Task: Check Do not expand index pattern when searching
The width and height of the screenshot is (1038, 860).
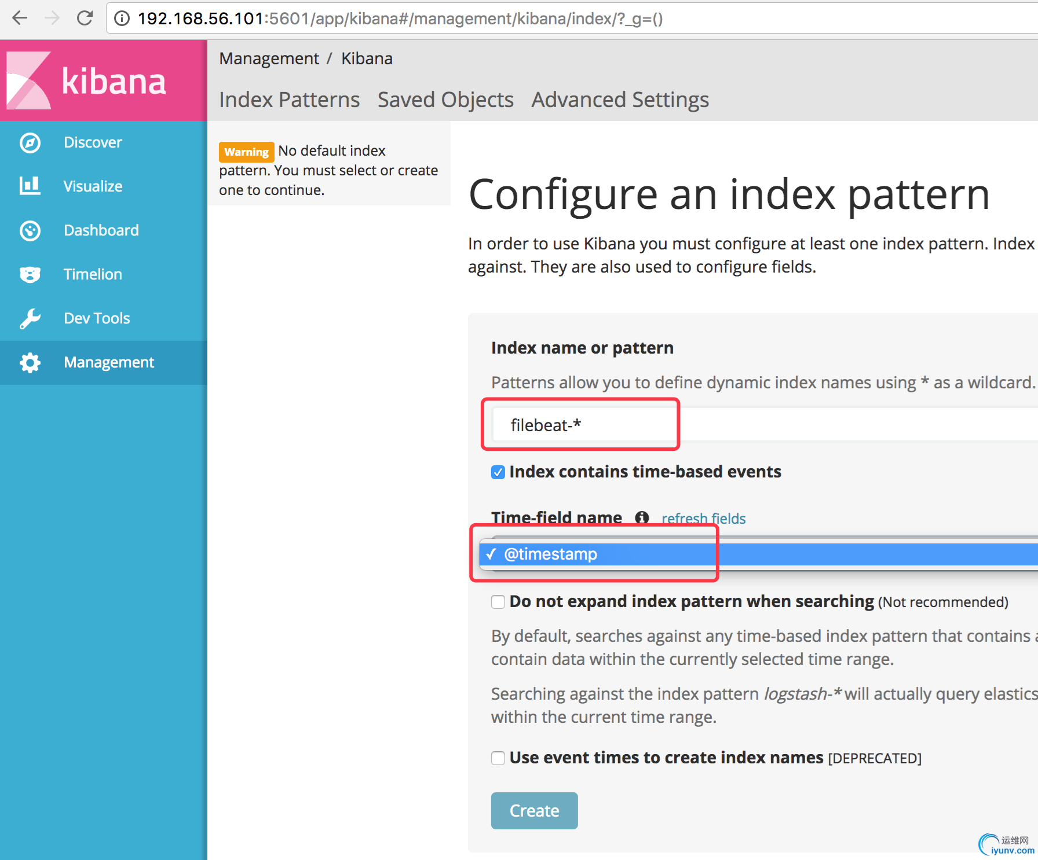Action: [498, 602]
